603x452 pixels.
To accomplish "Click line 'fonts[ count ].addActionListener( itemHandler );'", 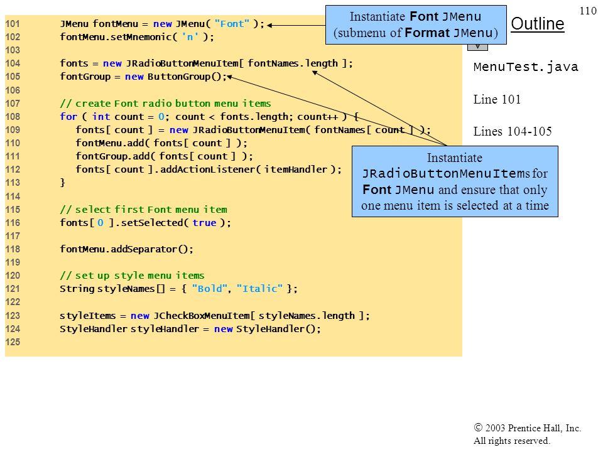I will 209,169.
